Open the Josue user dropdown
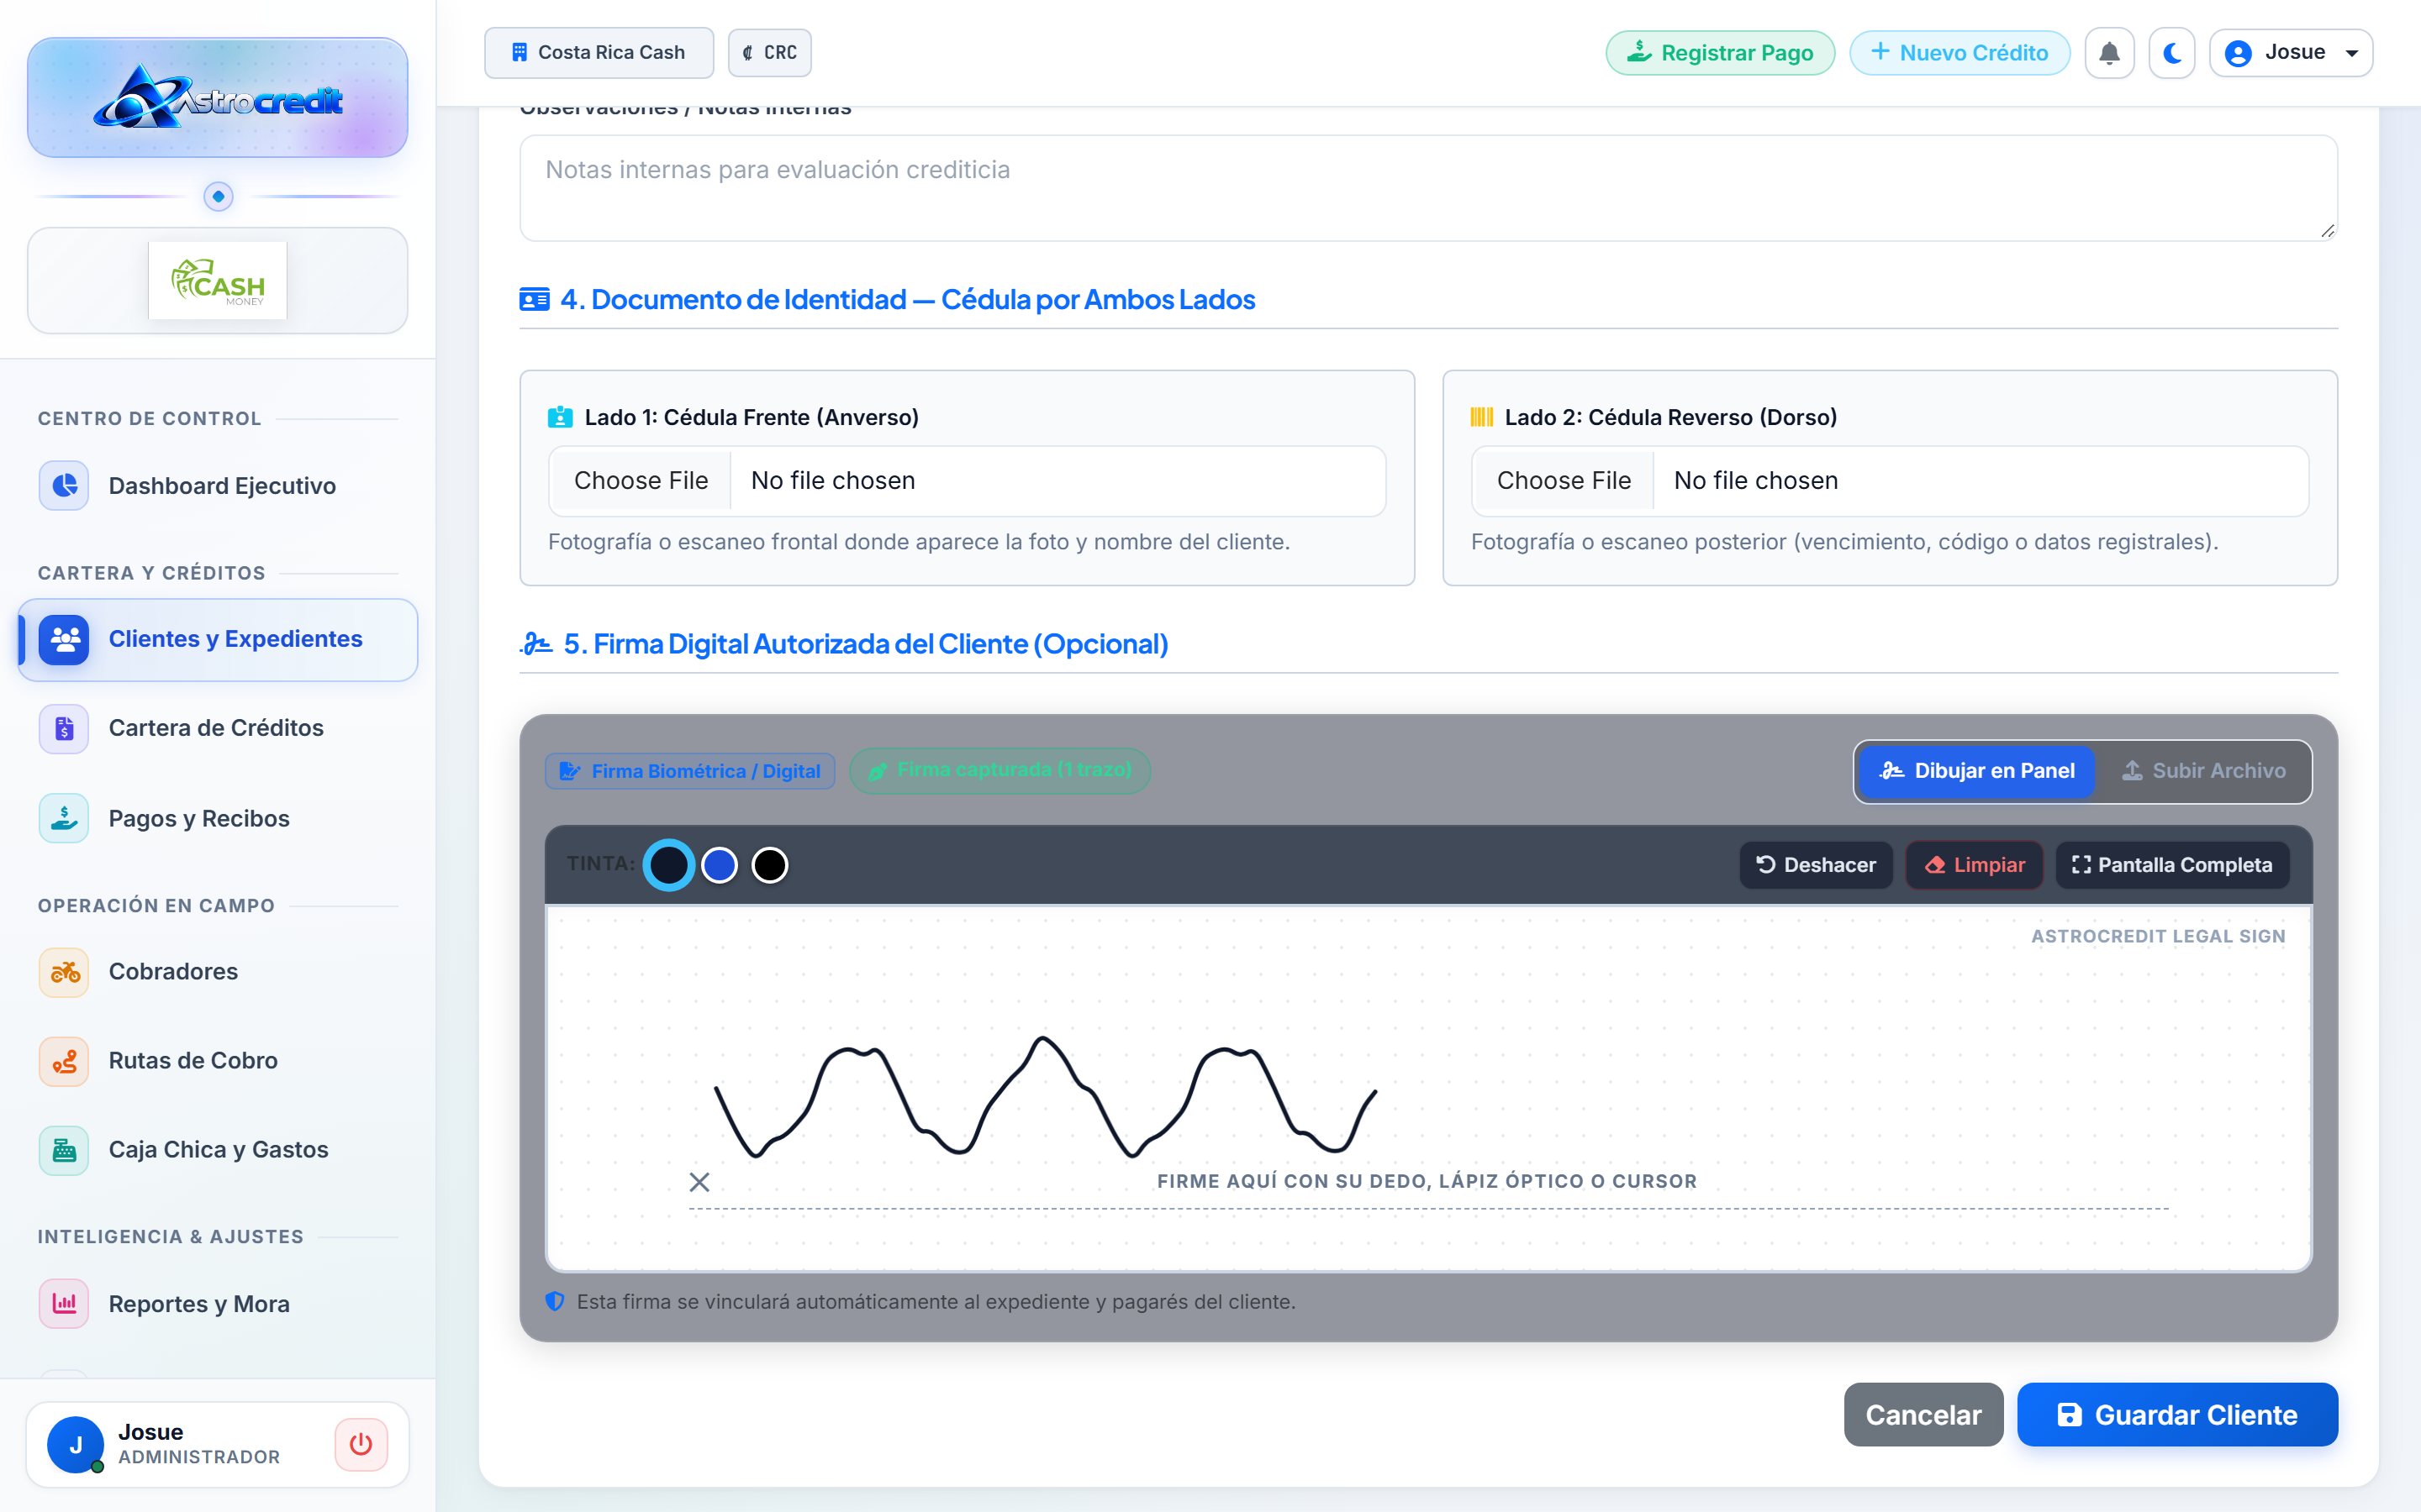The image size is (2421, 1512). click(x=2290, y=53)
